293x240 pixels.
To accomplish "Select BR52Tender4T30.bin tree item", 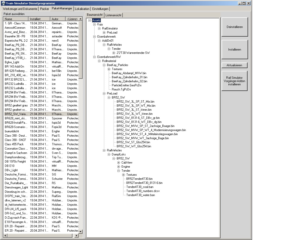I will pyautogui.click(x=140, y=179).
